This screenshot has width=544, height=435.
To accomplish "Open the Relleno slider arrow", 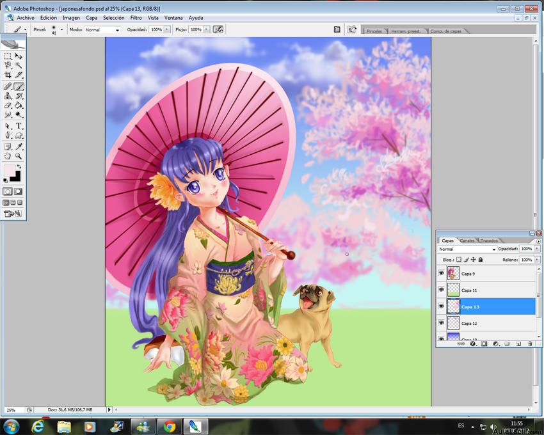I will click(537, 260).
